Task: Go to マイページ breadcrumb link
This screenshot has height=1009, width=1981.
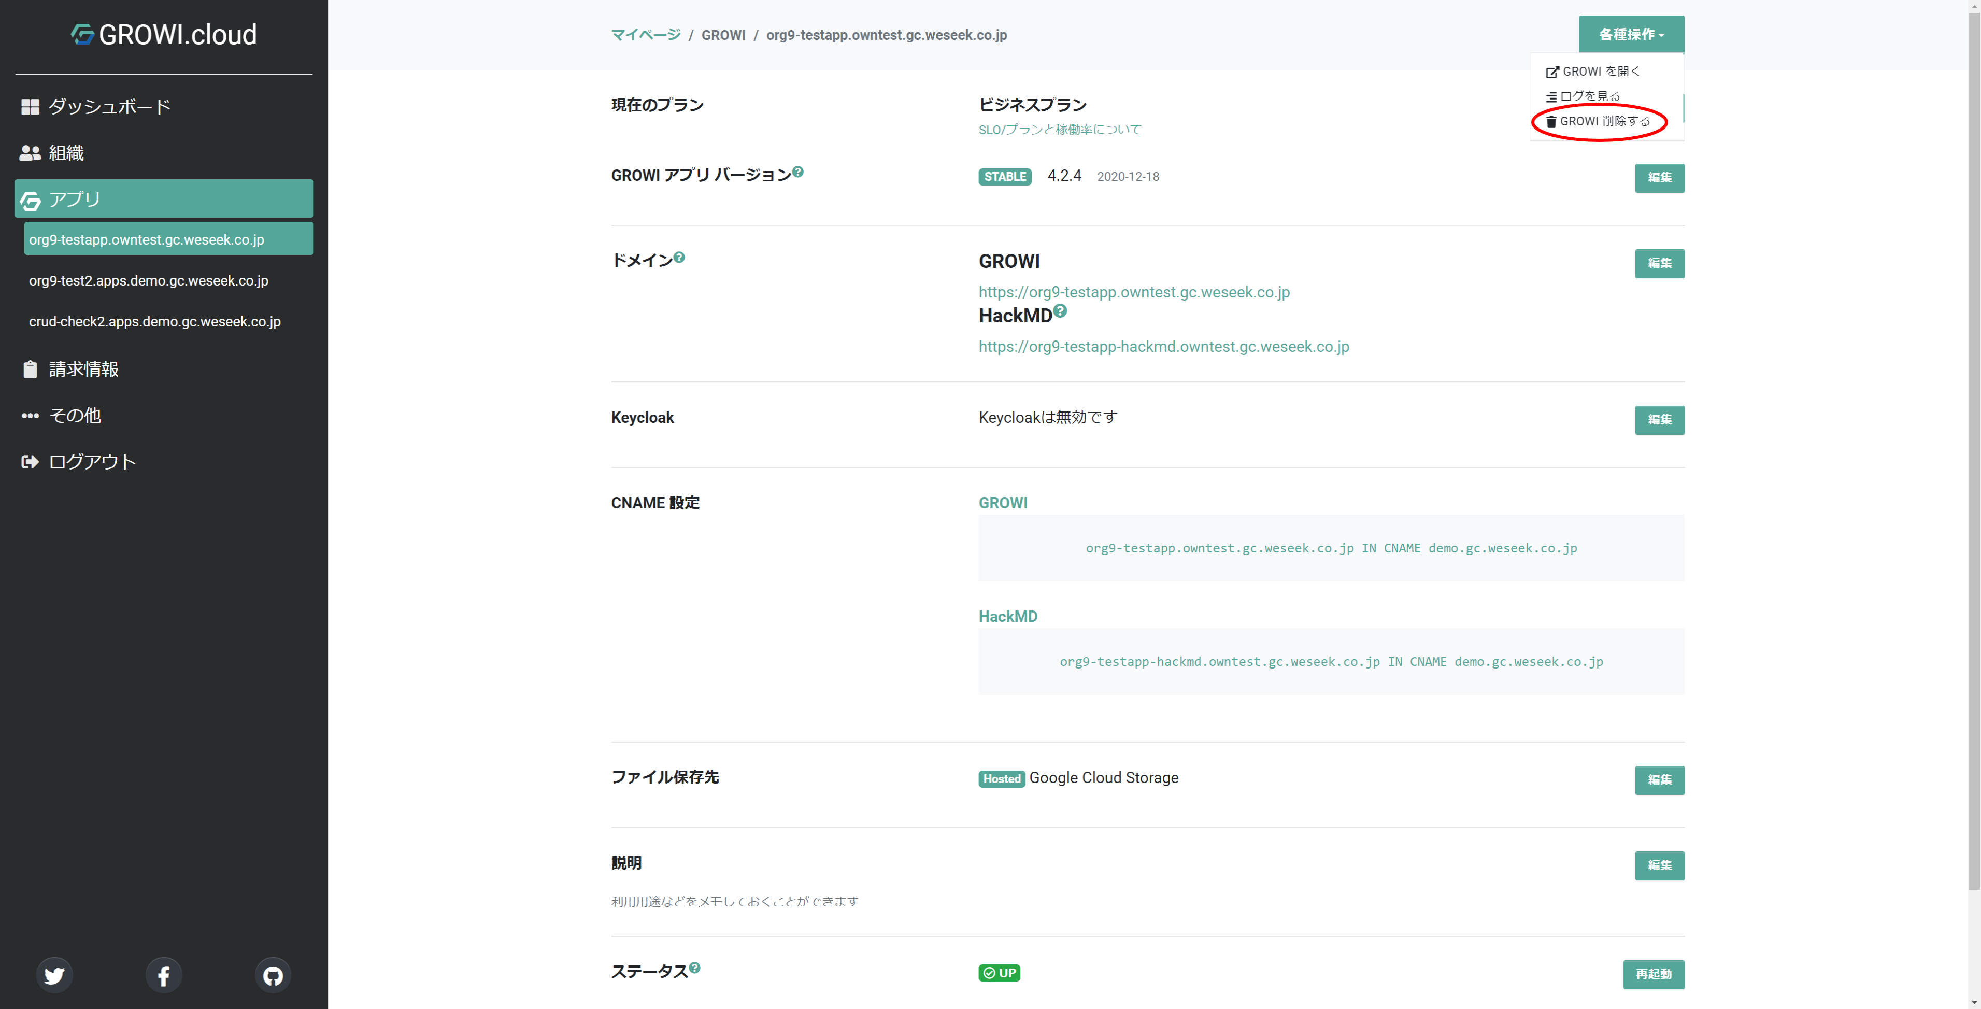Action: coord(645,35)
